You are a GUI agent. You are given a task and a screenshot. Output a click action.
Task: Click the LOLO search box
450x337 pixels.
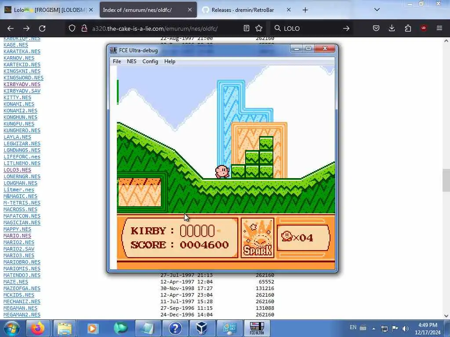pos(312,29)
